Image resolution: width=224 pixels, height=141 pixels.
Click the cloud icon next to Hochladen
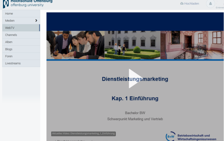[x=182, y=4]
